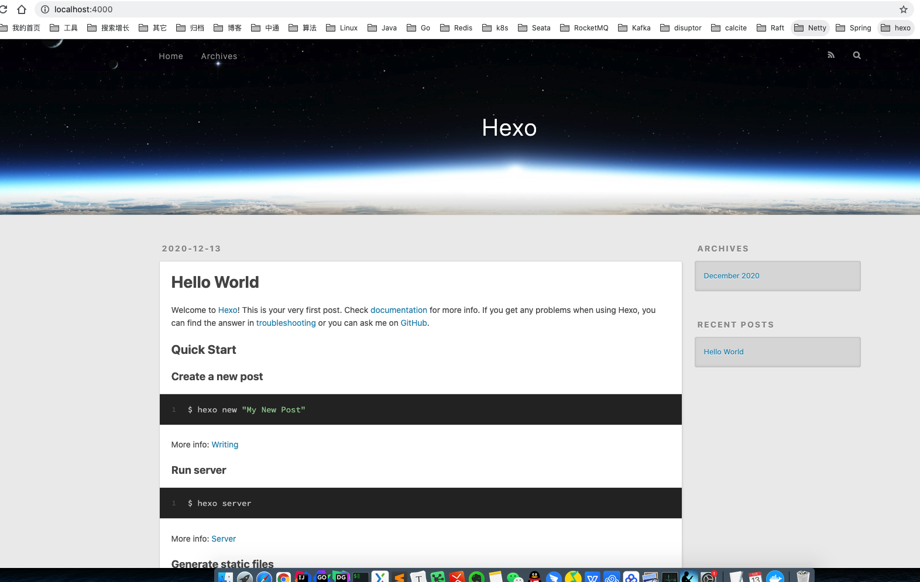Click the hexo server code line
Viewport: 920px width, 582px height.
tap(219, 504)
